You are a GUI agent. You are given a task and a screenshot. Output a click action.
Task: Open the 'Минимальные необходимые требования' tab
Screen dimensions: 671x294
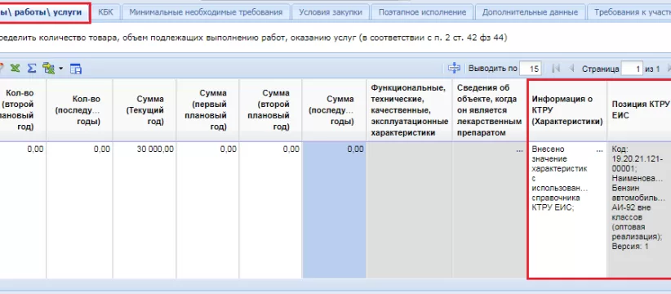point(206,12)
